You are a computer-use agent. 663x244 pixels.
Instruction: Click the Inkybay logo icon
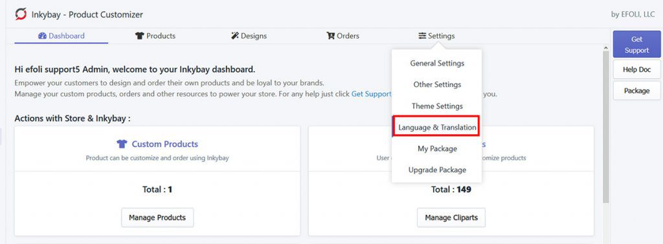[21, 14]
